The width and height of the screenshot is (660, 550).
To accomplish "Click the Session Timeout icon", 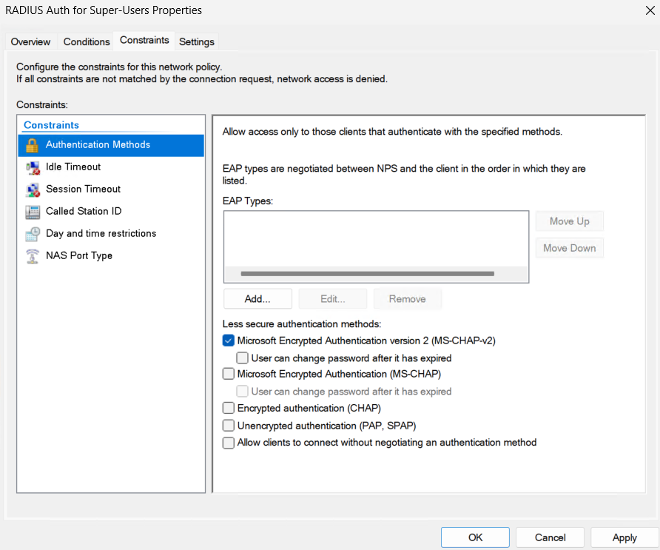I will (33, 190).
